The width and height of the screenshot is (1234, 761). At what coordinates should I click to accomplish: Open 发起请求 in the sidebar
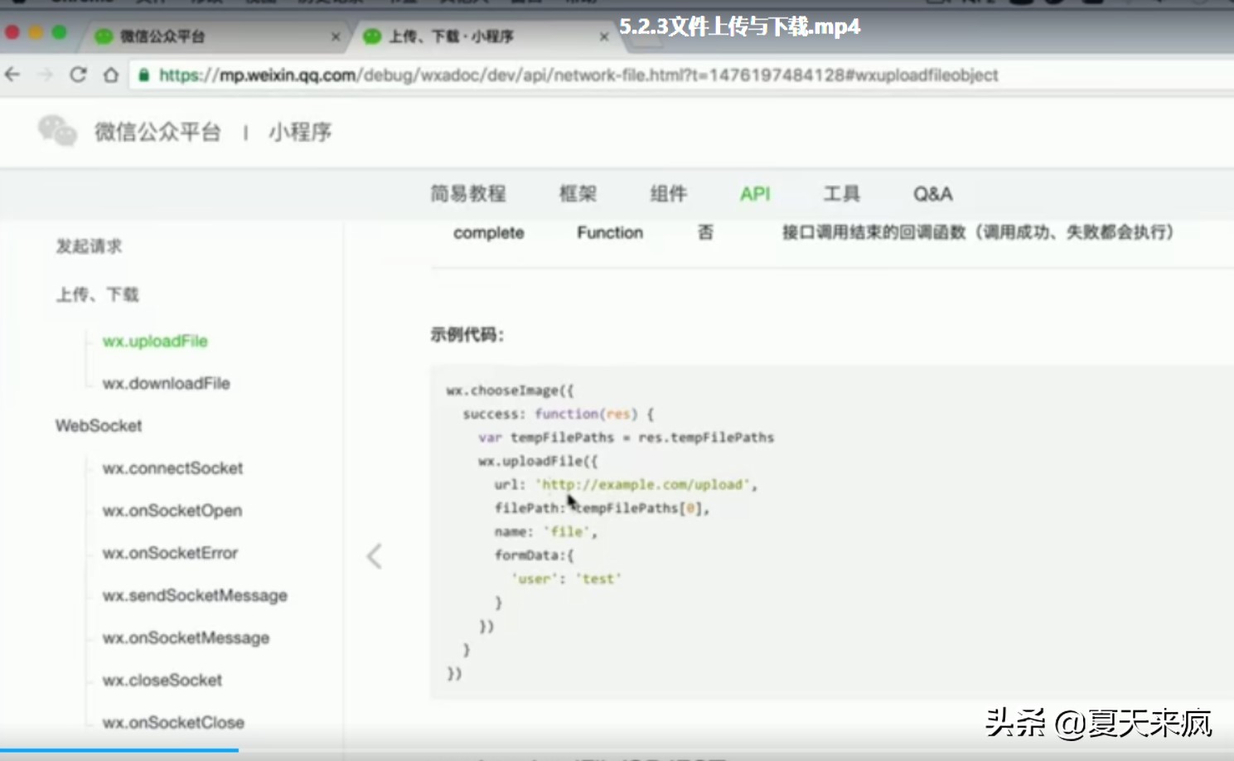coord(89,246)
